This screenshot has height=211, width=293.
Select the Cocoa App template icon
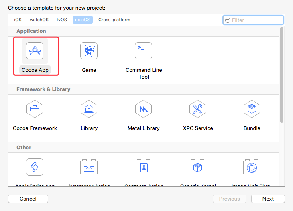pyautogui.click(x=35, y=51)
